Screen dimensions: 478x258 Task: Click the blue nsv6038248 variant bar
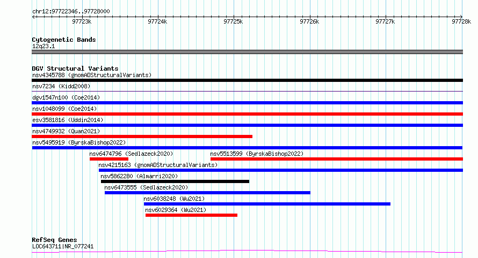[267, 204]
